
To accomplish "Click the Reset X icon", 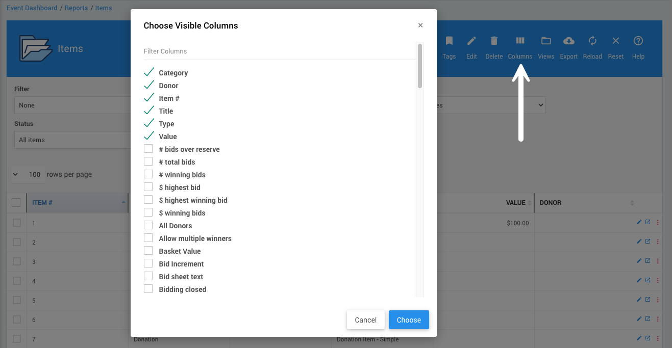I will [616, 41].
